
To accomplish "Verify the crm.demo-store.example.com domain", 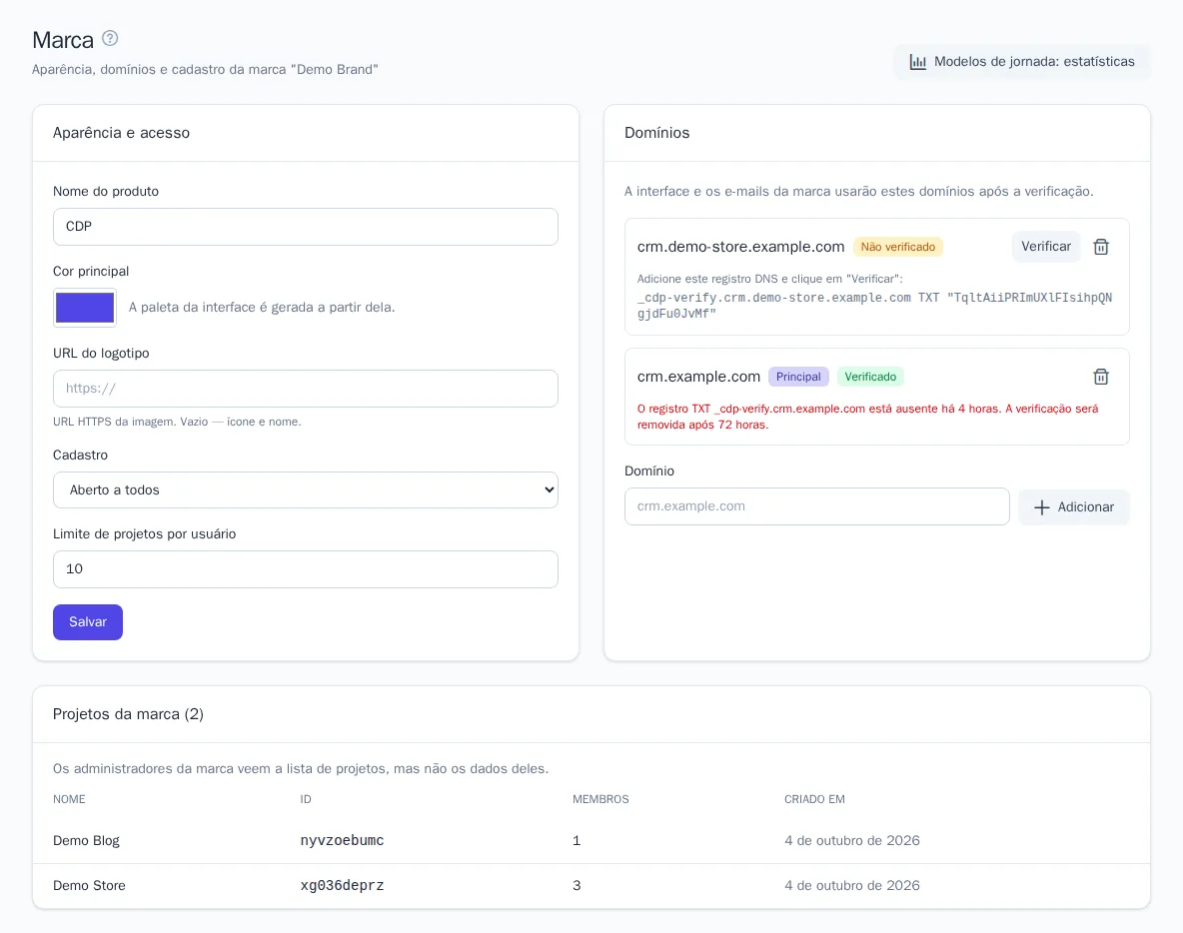I will point(1046,247).
